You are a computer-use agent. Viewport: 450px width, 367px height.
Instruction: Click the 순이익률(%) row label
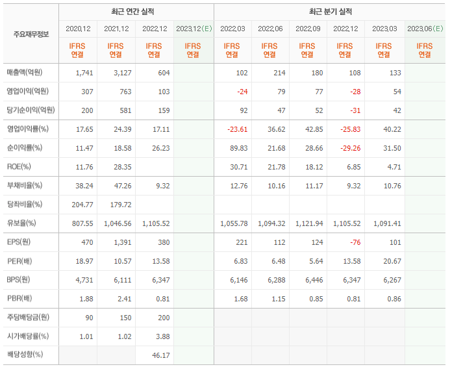(25, 148)
